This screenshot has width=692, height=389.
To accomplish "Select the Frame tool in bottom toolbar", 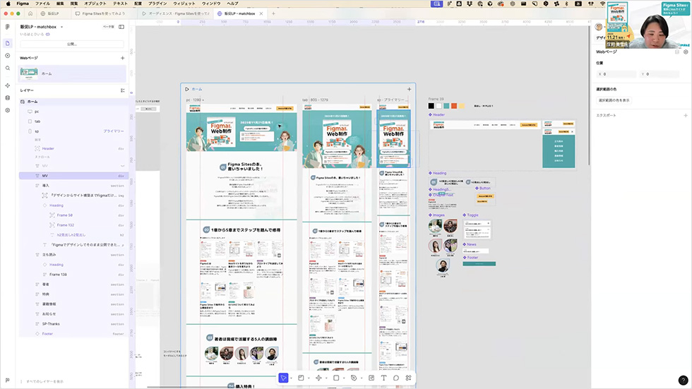I will [x=301, y=378].
